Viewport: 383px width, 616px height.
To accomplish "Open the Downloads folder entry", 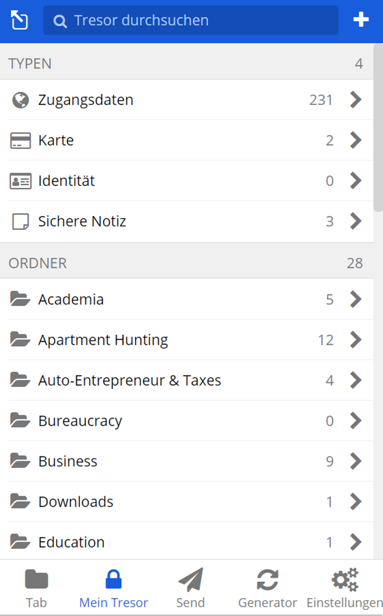I will 76,502.
